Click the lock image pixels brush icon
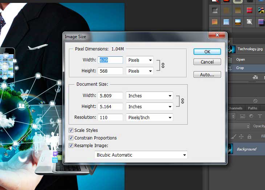This screenshot has width=265, height=190. [x=233, y=137]
